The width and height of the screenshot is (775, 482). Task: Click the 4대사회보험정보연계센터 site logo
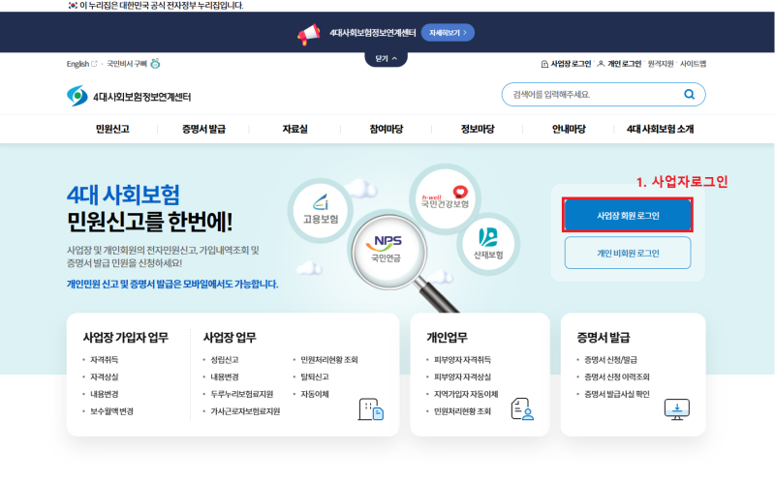tap(129, 96)
